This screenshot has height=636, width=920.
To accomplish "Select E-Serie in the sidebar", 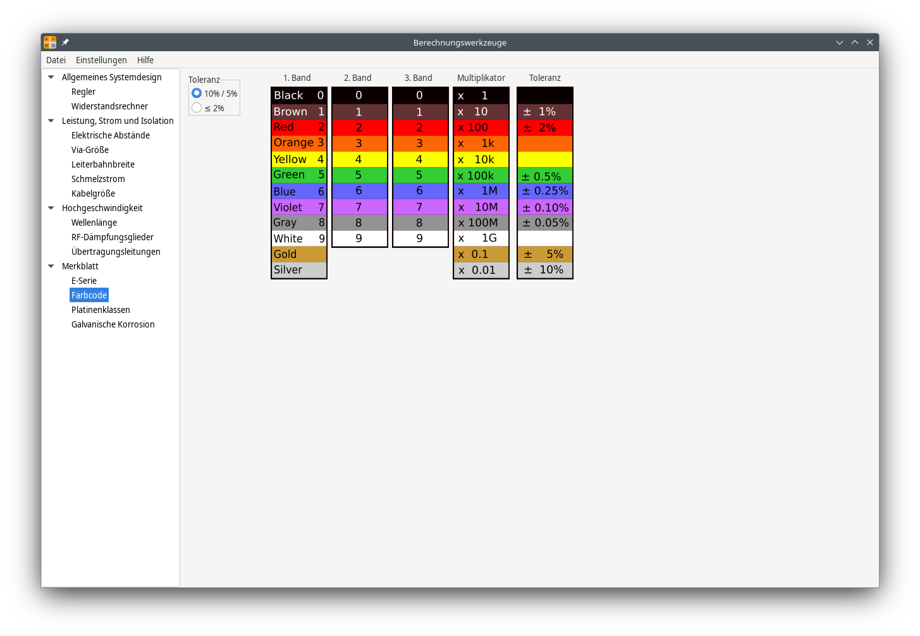I will point(84,281).
